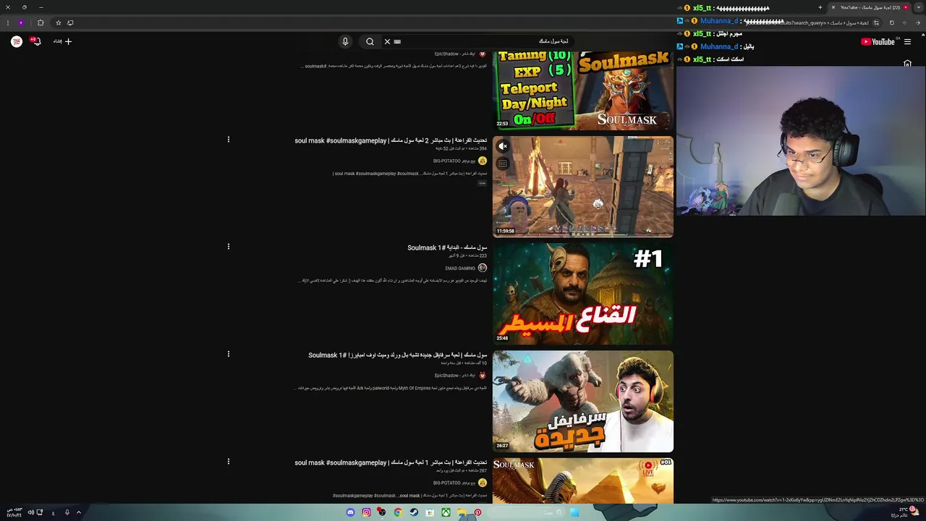Start voice search with the microphone icon

pyautogui.click(x=345, y=41)
